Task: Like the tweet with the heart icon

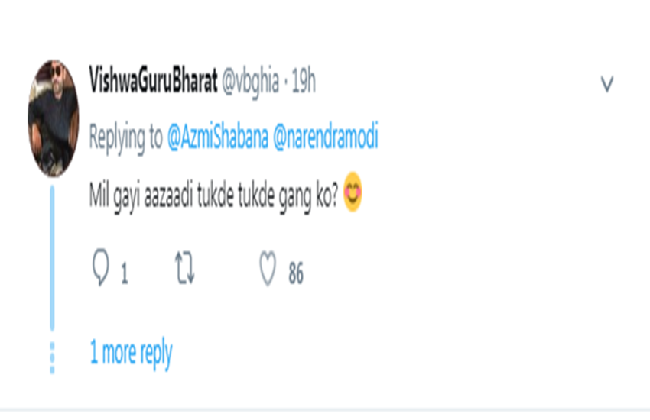Action: pyautogui.click(x=268, y=270)
